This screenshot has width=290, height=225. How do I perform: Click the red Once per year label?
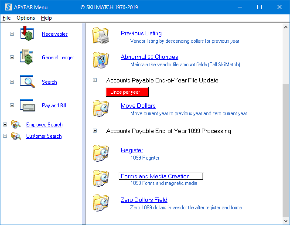tap(127, 92)
